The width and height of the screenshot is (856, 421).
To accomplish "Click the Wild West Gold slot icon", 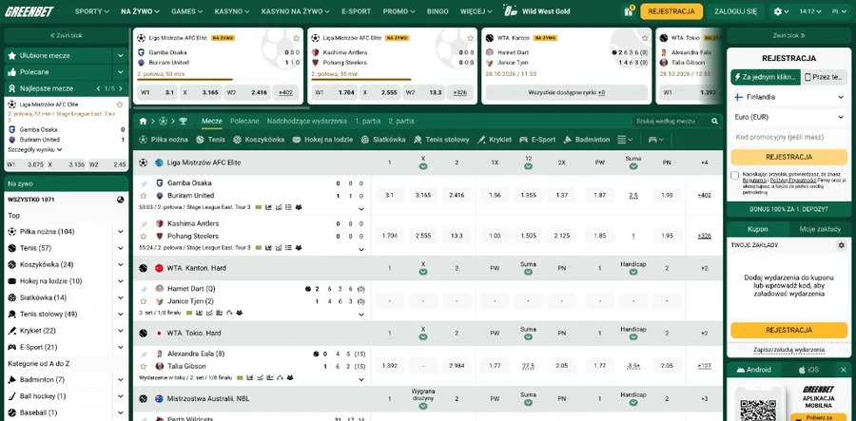I will (x=511, y=10).
